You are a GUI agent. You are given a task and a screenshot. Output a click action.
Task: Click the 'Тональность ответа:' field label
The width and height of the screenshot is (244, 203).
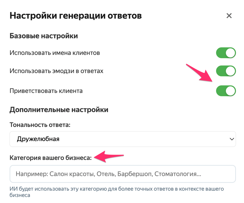click(x=40, y=125)
